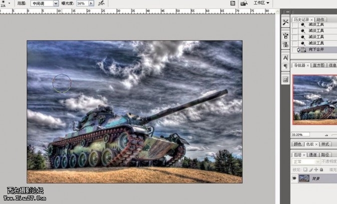Open the tool presets wrench icon
337x204 pixels.
(x=285, y=22)
